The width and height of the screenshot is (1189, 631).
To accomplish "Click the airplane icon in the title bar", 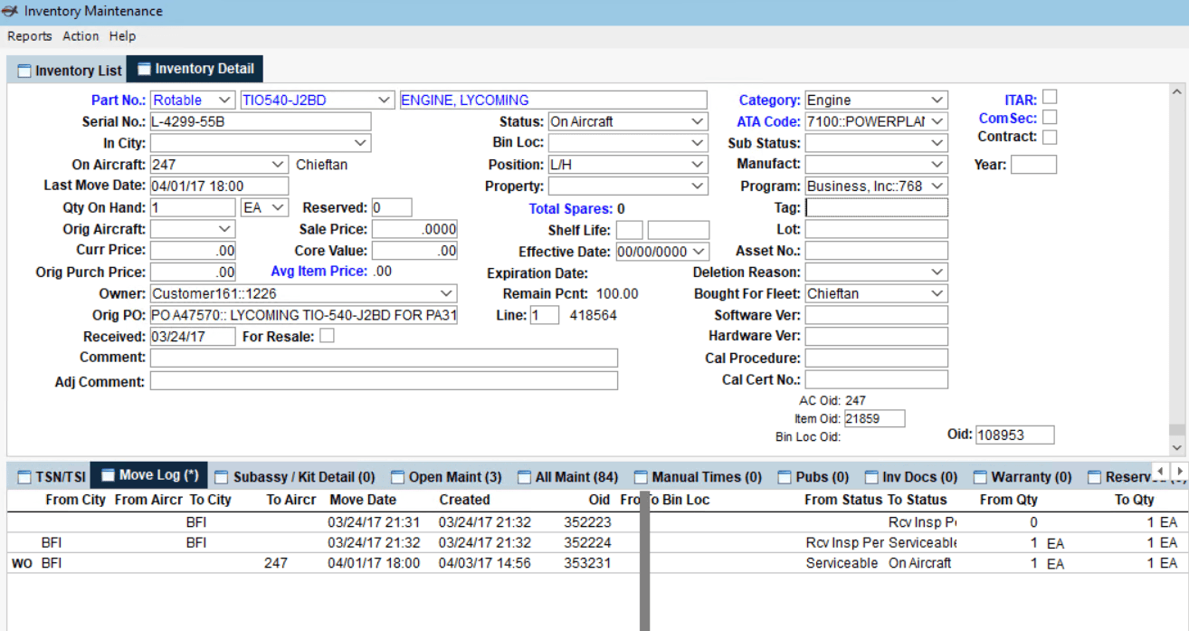I will (11, 11).
